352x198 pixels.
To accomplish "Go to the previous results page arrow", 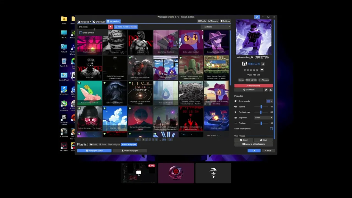I will pos(138,140).
